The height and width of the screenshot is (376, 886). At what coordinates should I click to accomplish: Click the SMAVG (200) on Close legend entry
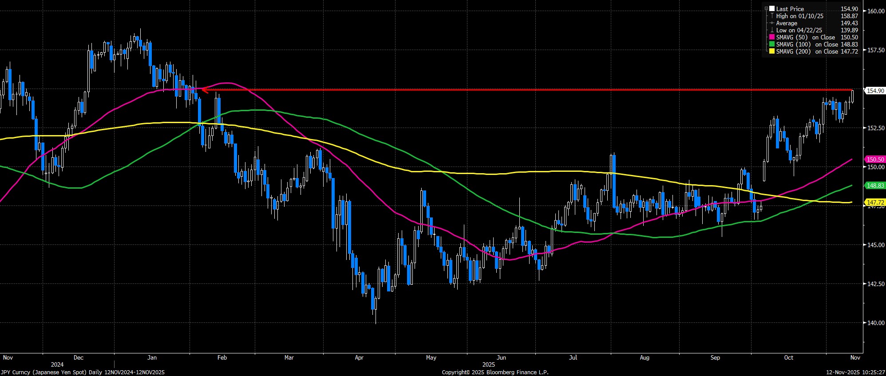coord(807,51)
